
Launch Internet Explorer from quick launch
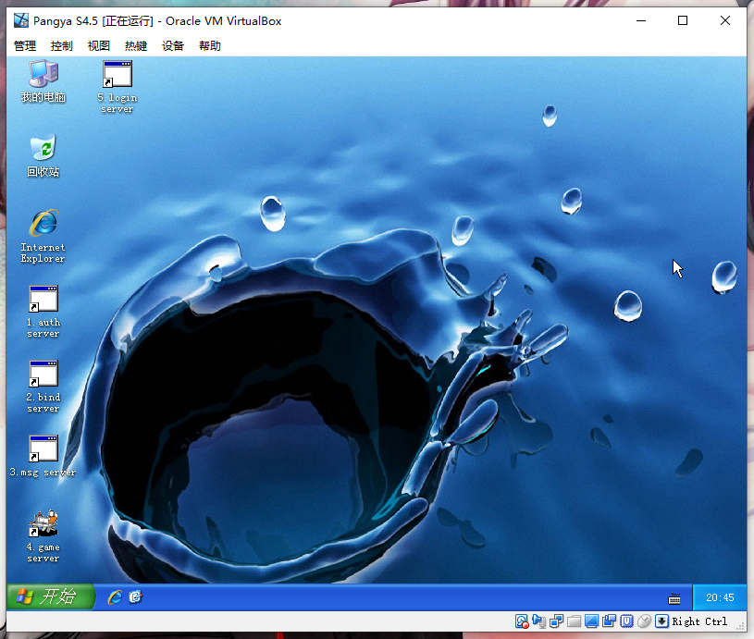point(115,597)
